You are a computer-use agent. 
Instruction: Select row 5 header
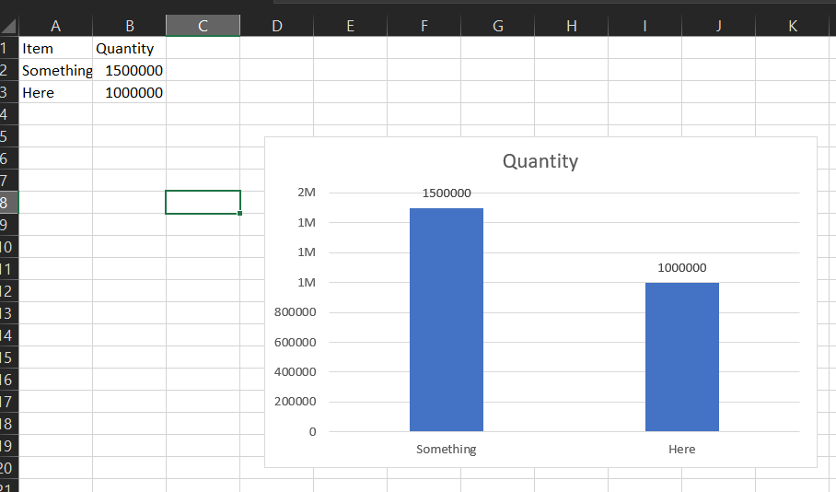[9, 136]
